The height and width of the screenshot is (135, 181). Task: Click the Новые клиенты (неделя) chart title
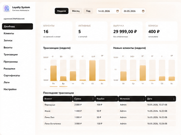tap(130, 48)
